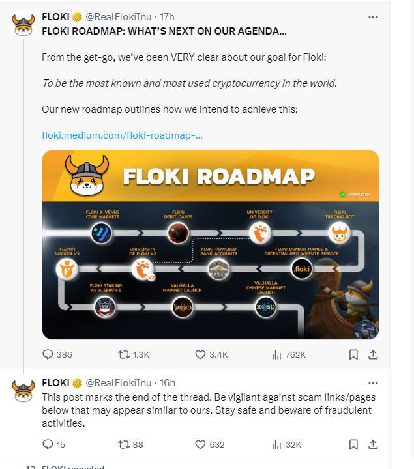This screenshot has width=414, height=469.
Task: Share the end-of-thread tweet
Action: point(373,444)
